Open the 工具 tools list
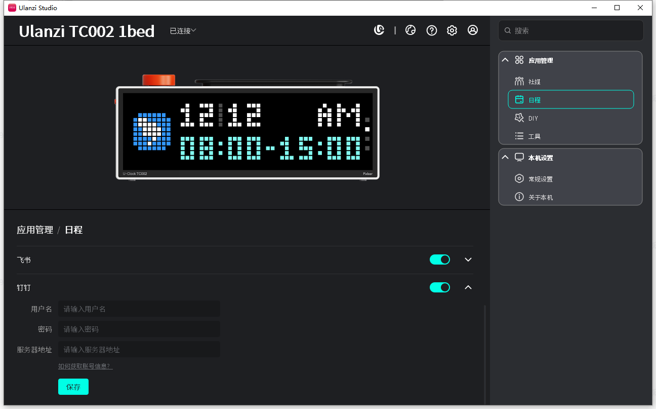 click(570, 136)
